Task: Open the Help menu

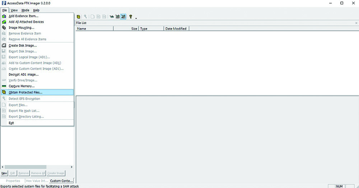Action: [36, 10]
